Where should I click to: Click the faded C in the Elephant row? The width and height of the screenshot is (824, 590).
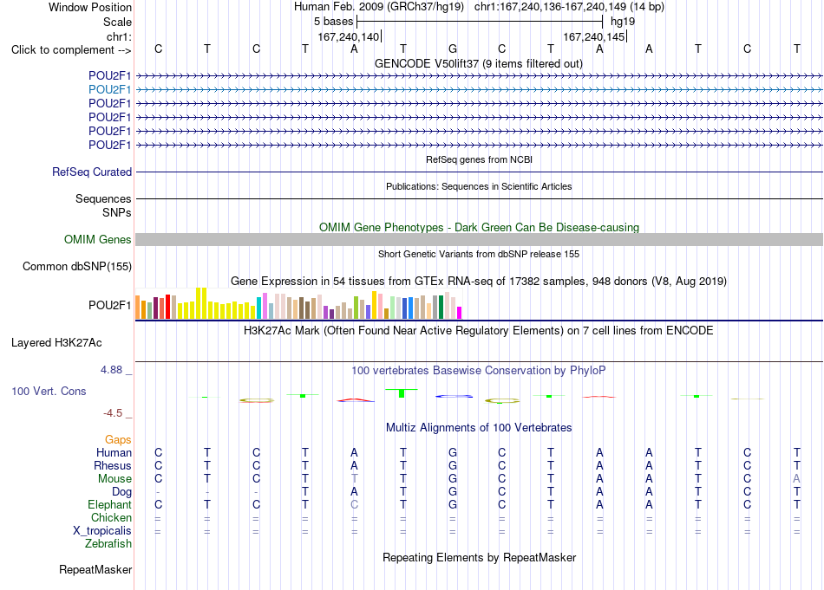point(354,504)
